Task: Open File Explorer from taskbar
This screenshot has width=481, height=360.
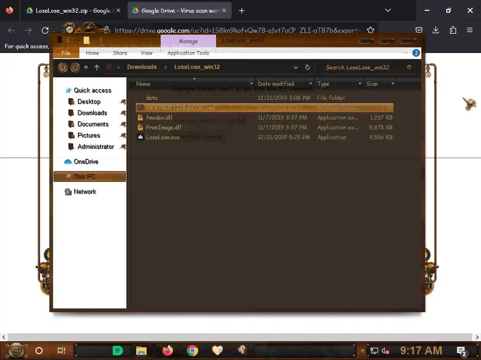Action: [x=141, y=351]
